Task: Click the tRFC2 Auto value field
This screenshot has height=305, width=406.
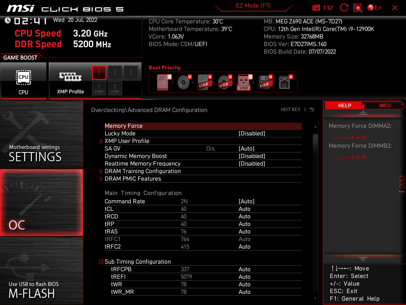Action: point(244,246)
